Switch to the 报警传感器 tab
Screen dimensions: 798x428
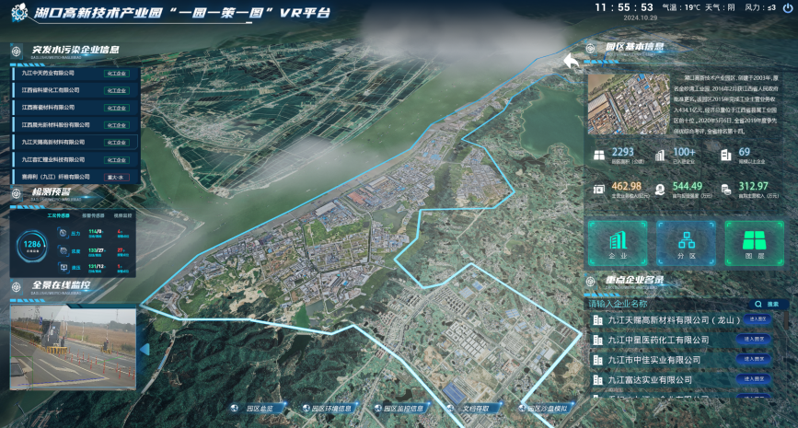point(93,215)
